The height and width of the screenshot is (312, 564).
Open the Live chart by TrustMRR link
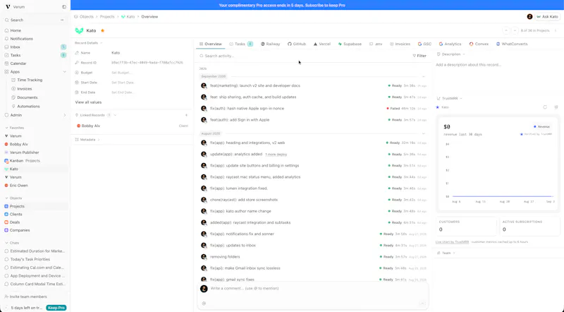point(452,242)
